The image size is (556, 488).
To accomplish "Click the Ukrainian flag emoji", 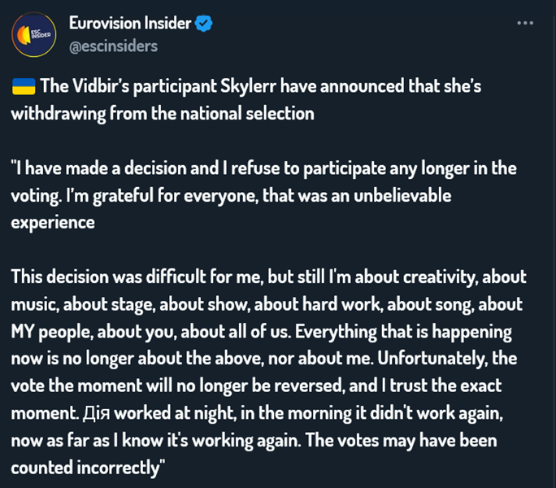I will click(x=22, y=87).
